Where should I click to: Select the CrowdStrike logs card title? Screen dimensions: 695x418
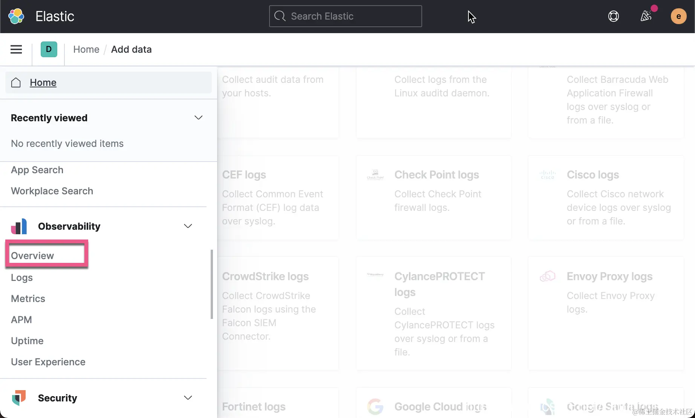tap(265, 276)
